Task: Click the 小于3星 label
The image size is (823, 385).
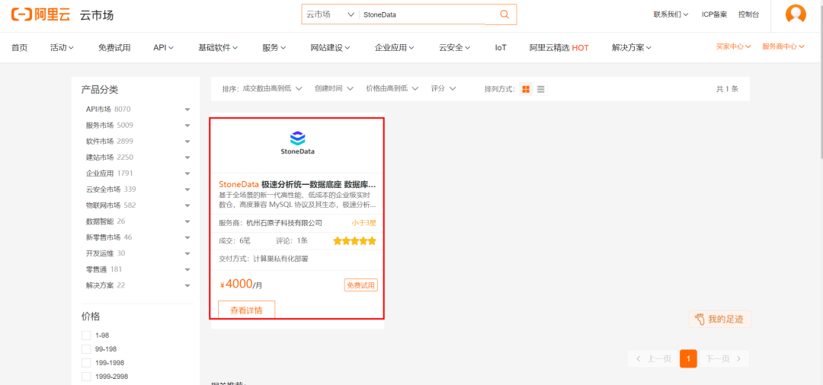Action: pyautogui.click(x=363, y=223)
